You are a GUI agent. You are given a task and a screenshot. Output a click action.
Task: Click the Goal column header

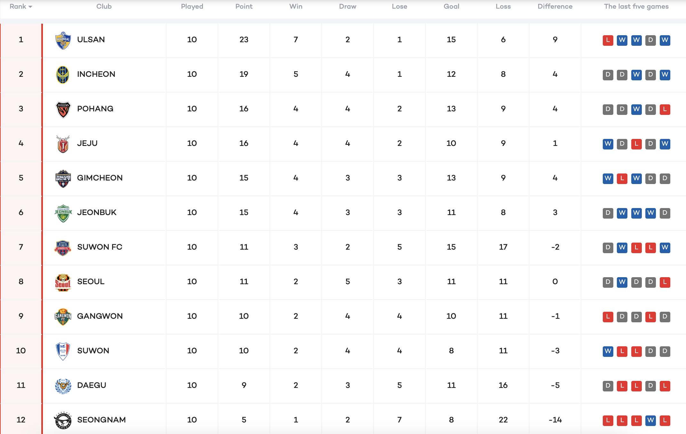coord(451,6)
